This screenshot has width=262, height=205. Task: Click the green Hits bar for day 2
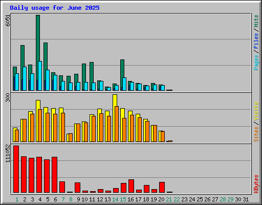23,56
